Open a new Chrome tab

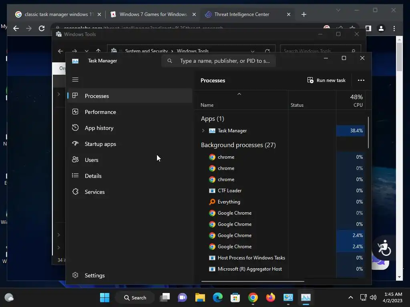tap(303, 14)
